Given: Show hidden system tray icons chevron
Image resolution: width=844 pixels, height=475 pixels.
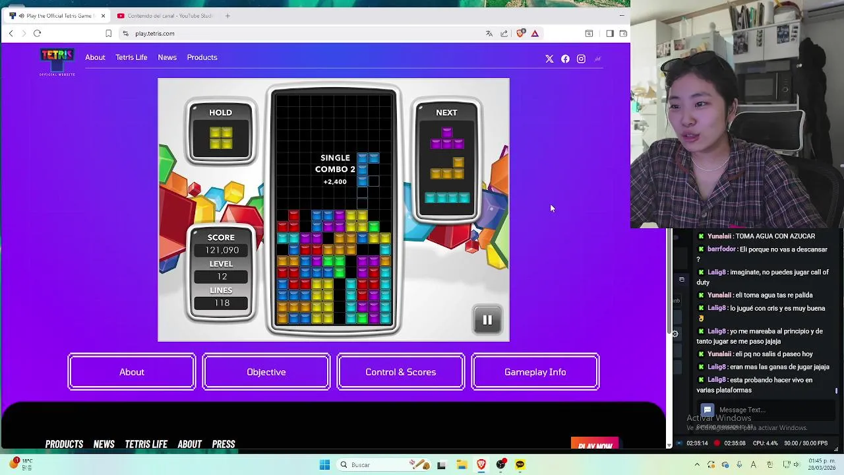Looking at the screenshot, I should [697, 465].
